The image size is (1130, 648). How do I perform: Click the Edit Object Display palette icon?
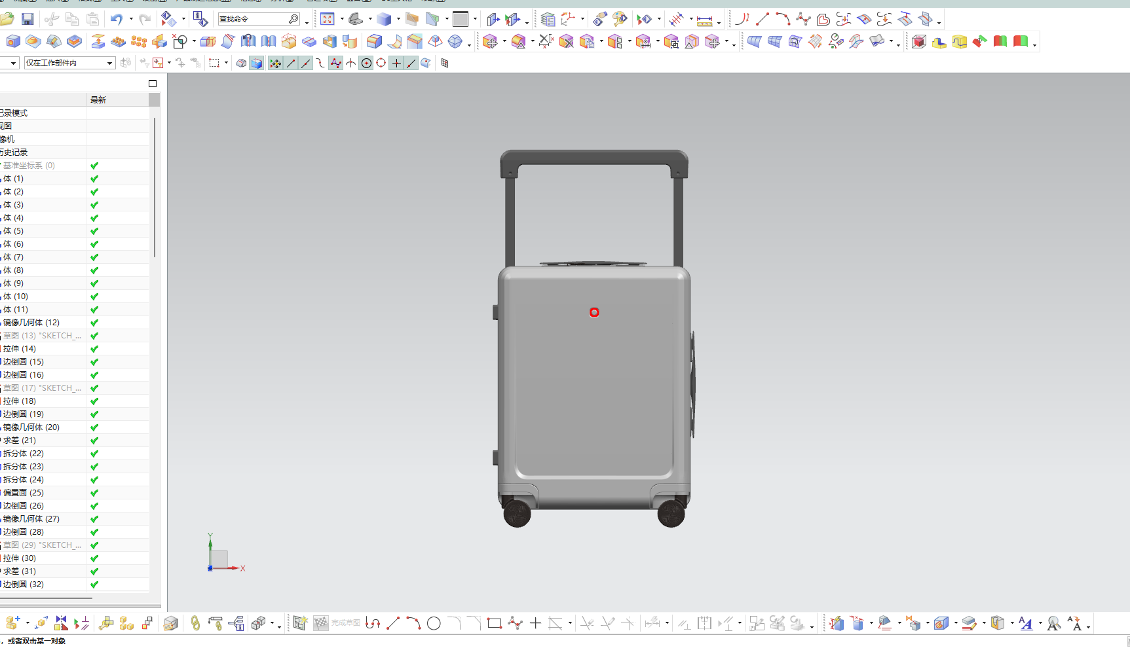point(620,20)
